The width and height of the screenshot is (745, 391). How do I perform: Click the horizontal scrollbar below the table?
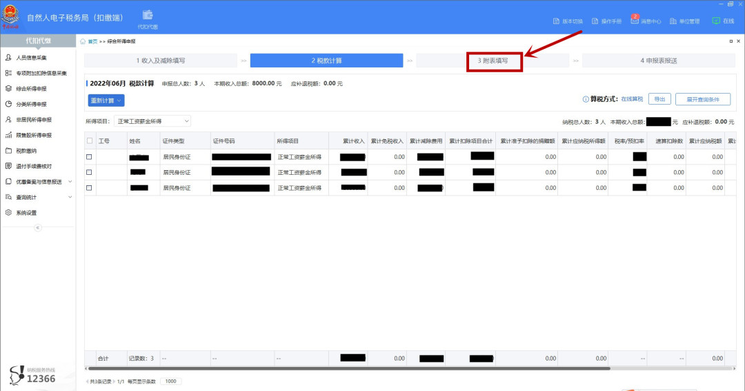345,368
